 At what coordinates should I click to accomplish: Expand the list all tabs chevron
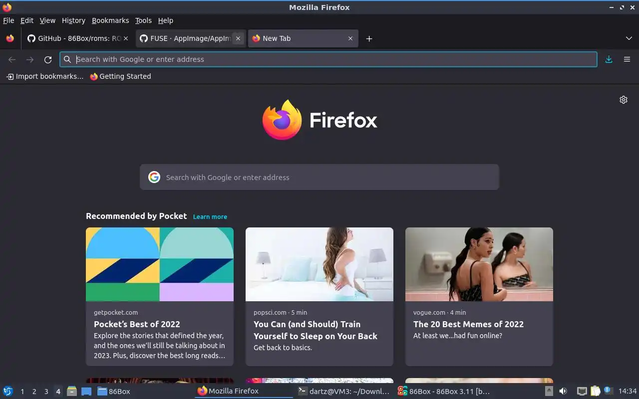[x=629, y=38]
